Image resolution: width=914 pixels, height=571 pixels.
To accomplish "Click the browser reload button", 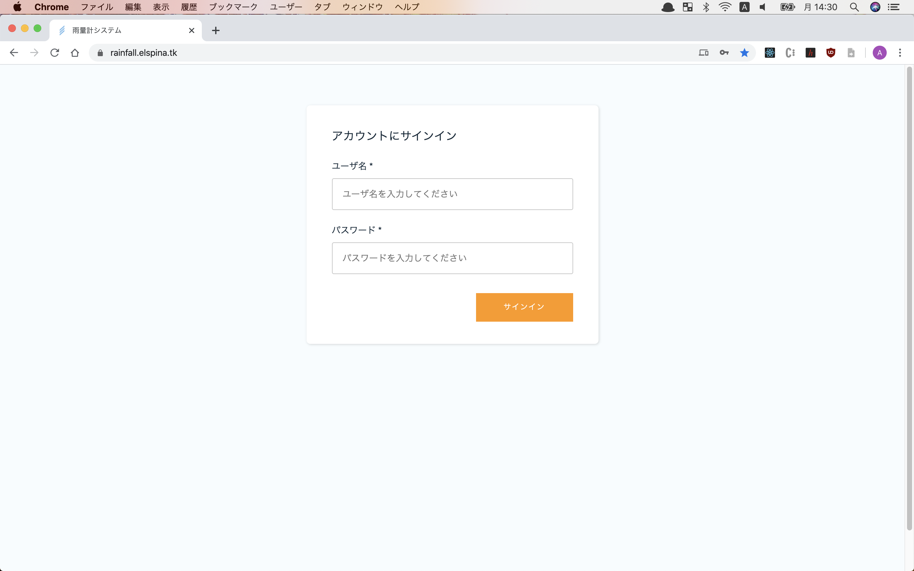I will coord(55,52).
